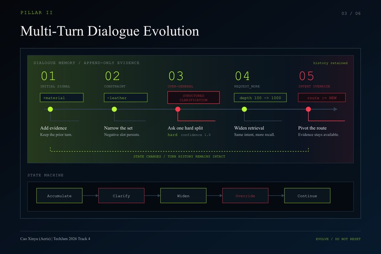Click the INITIAL SIGNAL label

[x=55, y=86]
